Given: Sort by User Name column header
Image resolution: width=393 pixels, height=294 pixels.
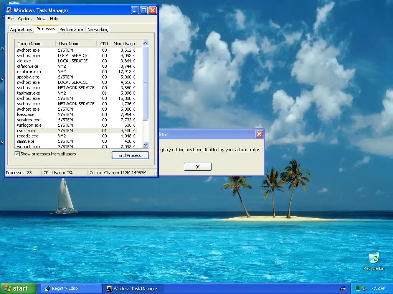Looking at the screenshot, I should click(x=76, y=44).
